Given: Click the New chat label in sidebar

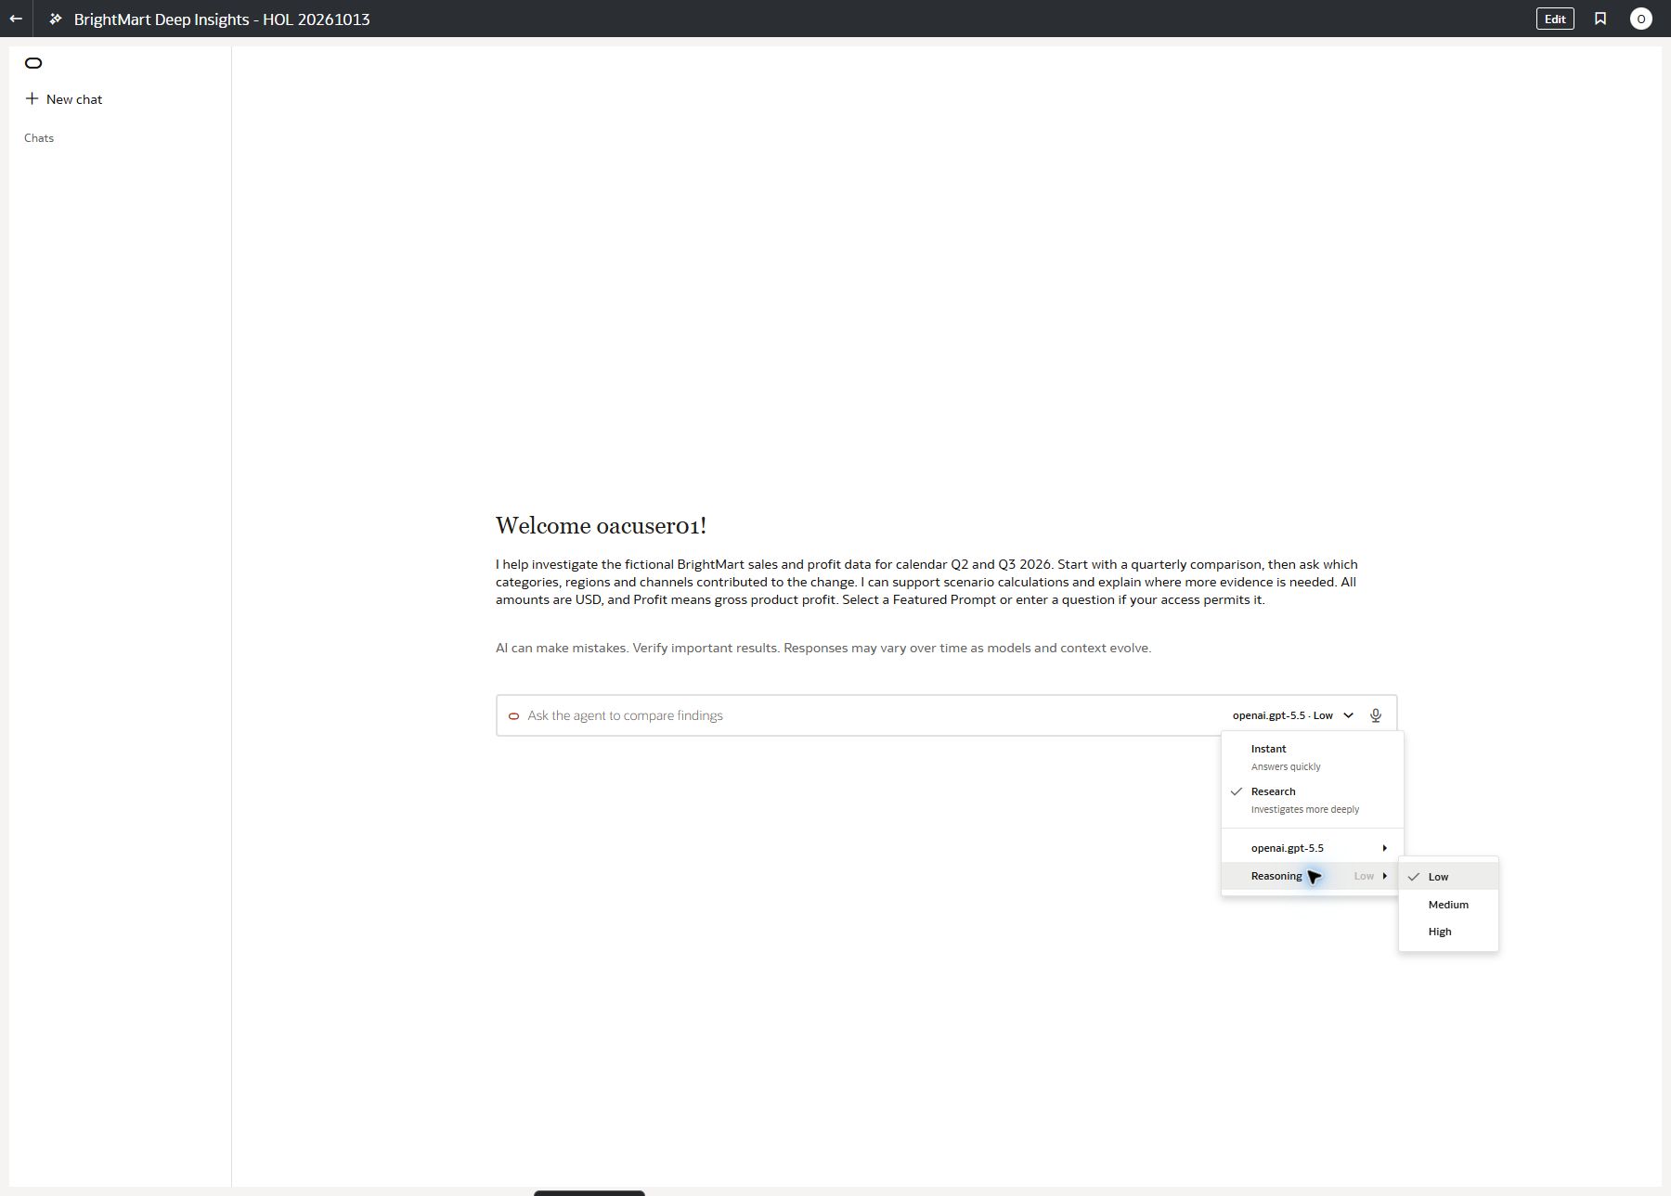Looking at the screenshot, I should click(74, 99).
